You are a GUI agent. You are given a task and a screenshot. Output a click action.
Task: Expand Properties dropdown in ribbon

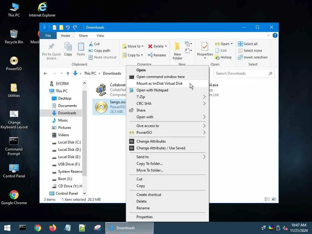[205, 58]
